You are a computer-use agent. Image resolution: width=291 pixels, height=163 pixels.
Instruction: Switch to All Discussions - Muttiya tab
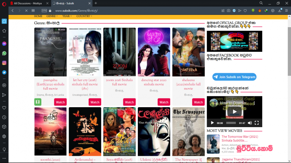(x=28, y=3)
